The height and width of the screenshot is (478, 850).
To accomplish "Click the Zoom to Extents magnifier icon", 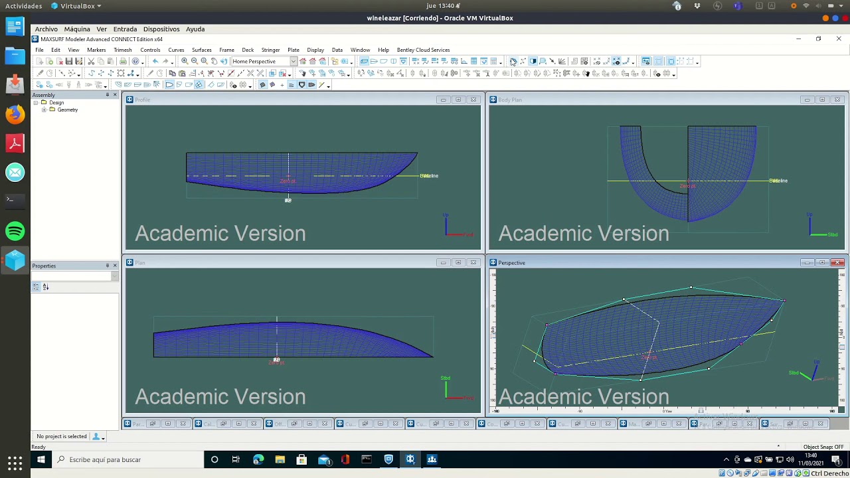I will coord(204,61).
